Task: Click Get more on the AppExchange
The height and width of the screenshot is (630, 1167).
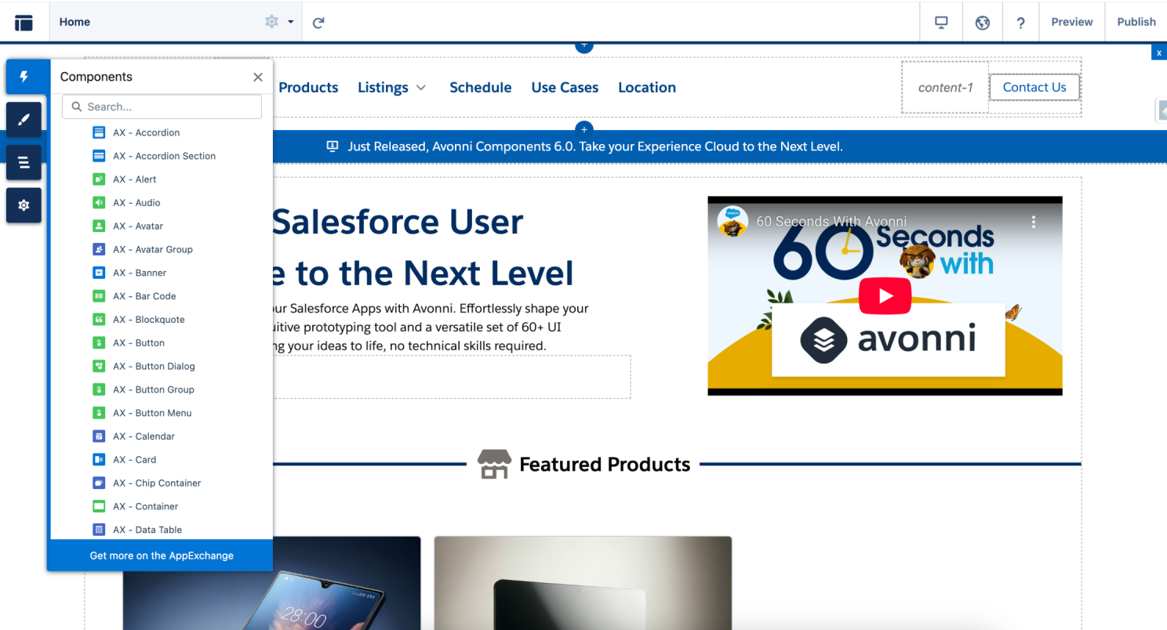Action: 162,556
